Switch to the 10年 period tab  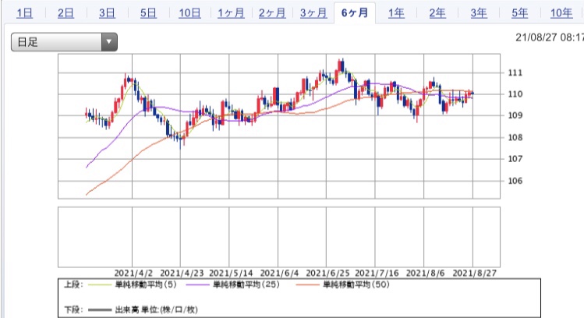click(x=561, y=13)
